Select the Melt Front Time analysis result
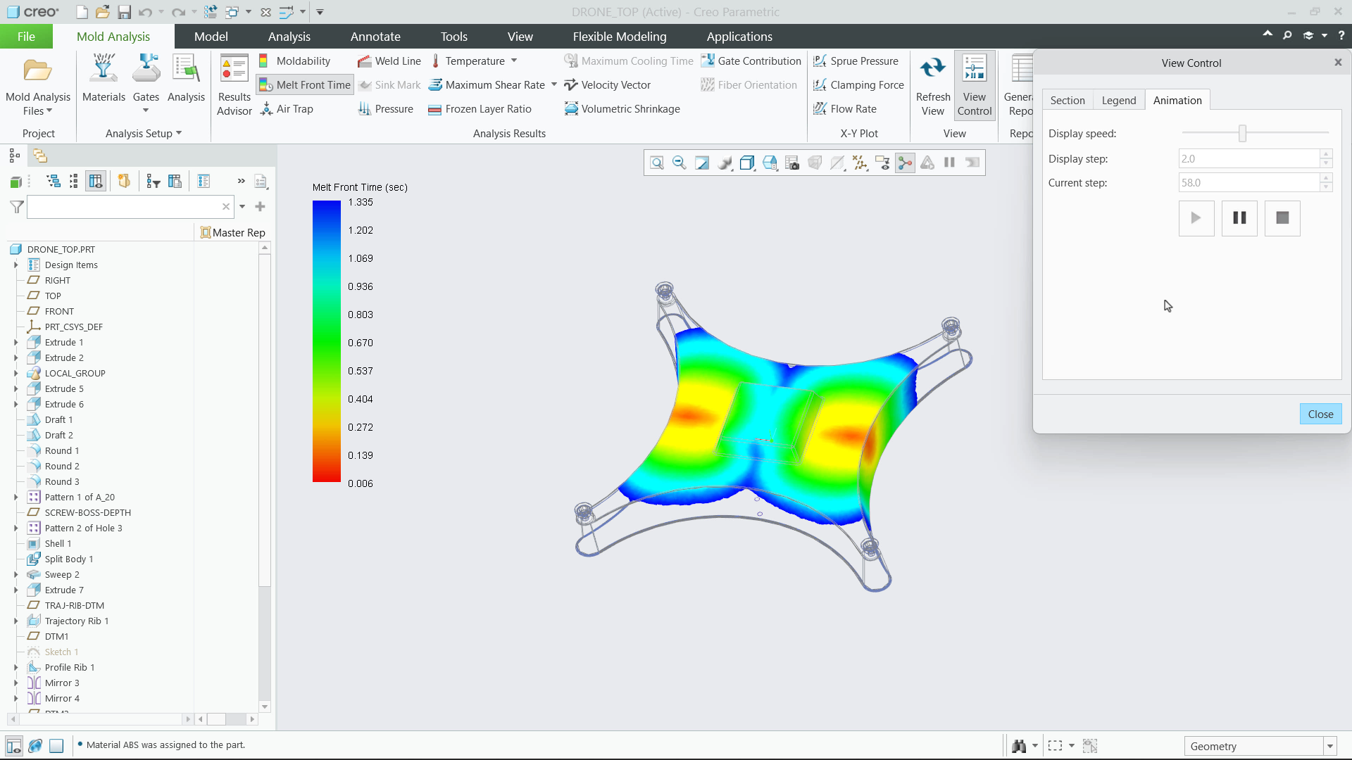The height and width of the screenshot is (760, 1352). (x=304, y=84)
